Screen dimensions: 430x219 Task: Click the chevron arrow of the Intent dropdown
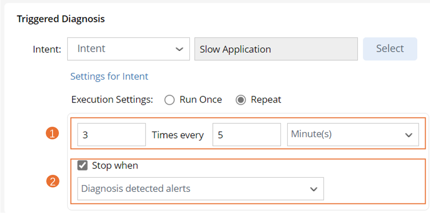click(x=179, y=49)
